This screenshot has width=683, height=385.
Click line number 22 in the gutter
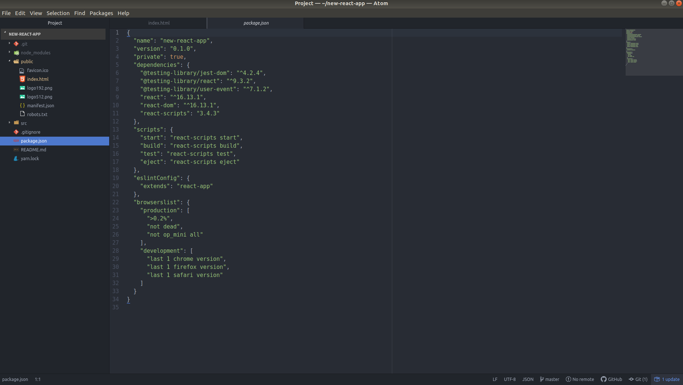point(115,202)
